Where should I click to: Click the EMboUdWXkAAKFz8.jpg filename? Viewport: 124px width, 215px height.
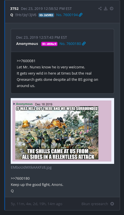[x=31, y=168]
